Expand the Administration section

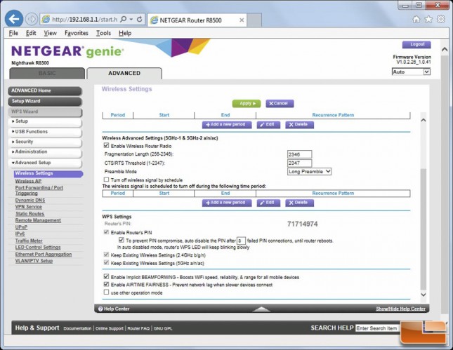coord(45,152)
